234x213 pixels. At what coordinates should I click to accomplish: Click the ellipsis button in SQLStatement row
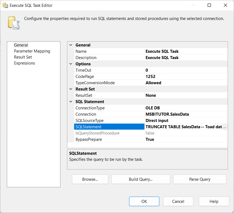(x=225, y=127)
